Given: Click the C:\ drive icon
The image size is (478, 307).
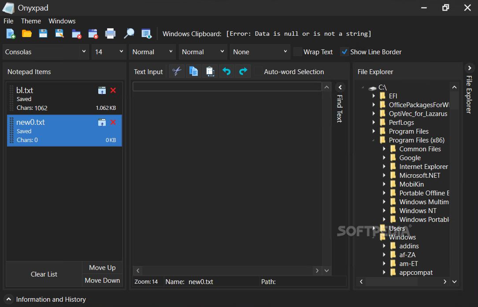Looking at the screenshot, I should tap(372, 88).
